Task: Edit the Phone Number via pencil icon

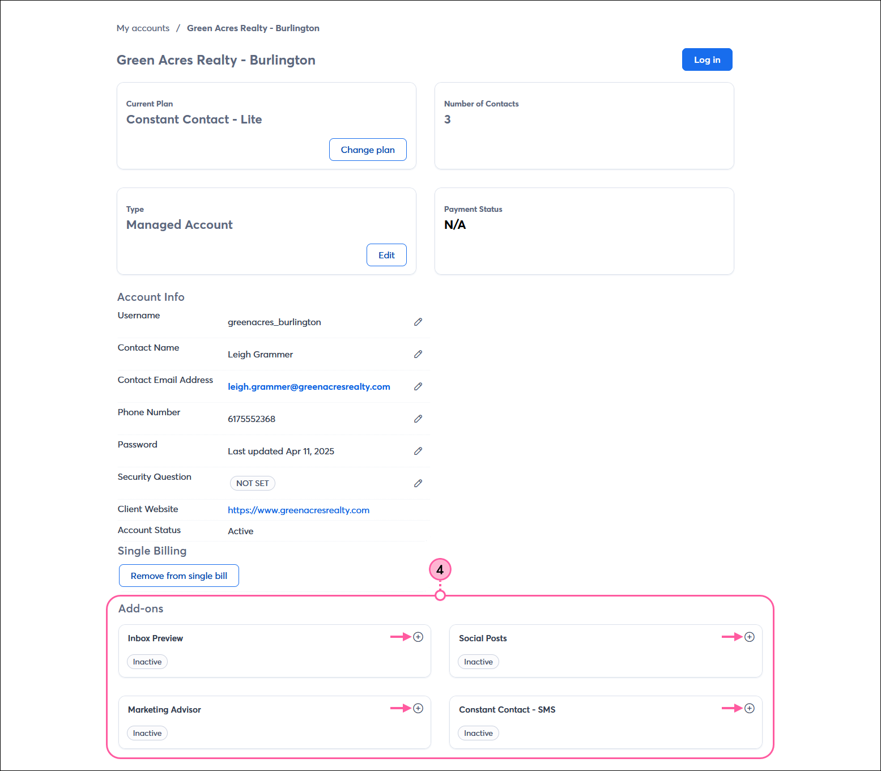Action: (x=418, y=419)
